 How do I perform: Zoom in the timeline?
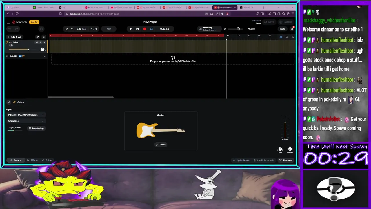[293, 37]
